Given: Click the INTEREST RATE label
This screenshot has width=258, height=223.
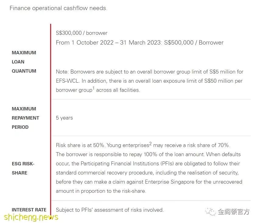Looking at the screenshot, I should point(29,210).
